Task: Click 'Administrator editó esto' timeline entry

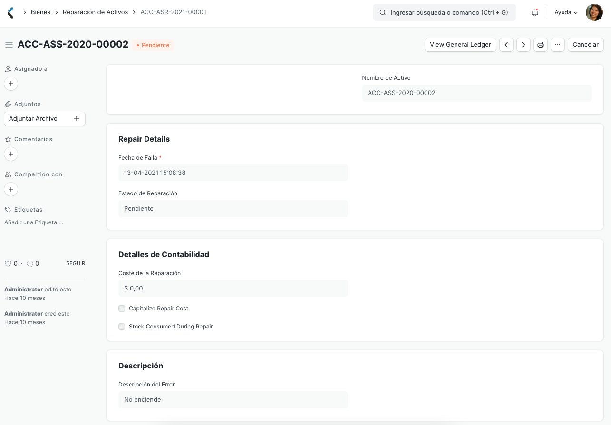Action: pos(38,294)
